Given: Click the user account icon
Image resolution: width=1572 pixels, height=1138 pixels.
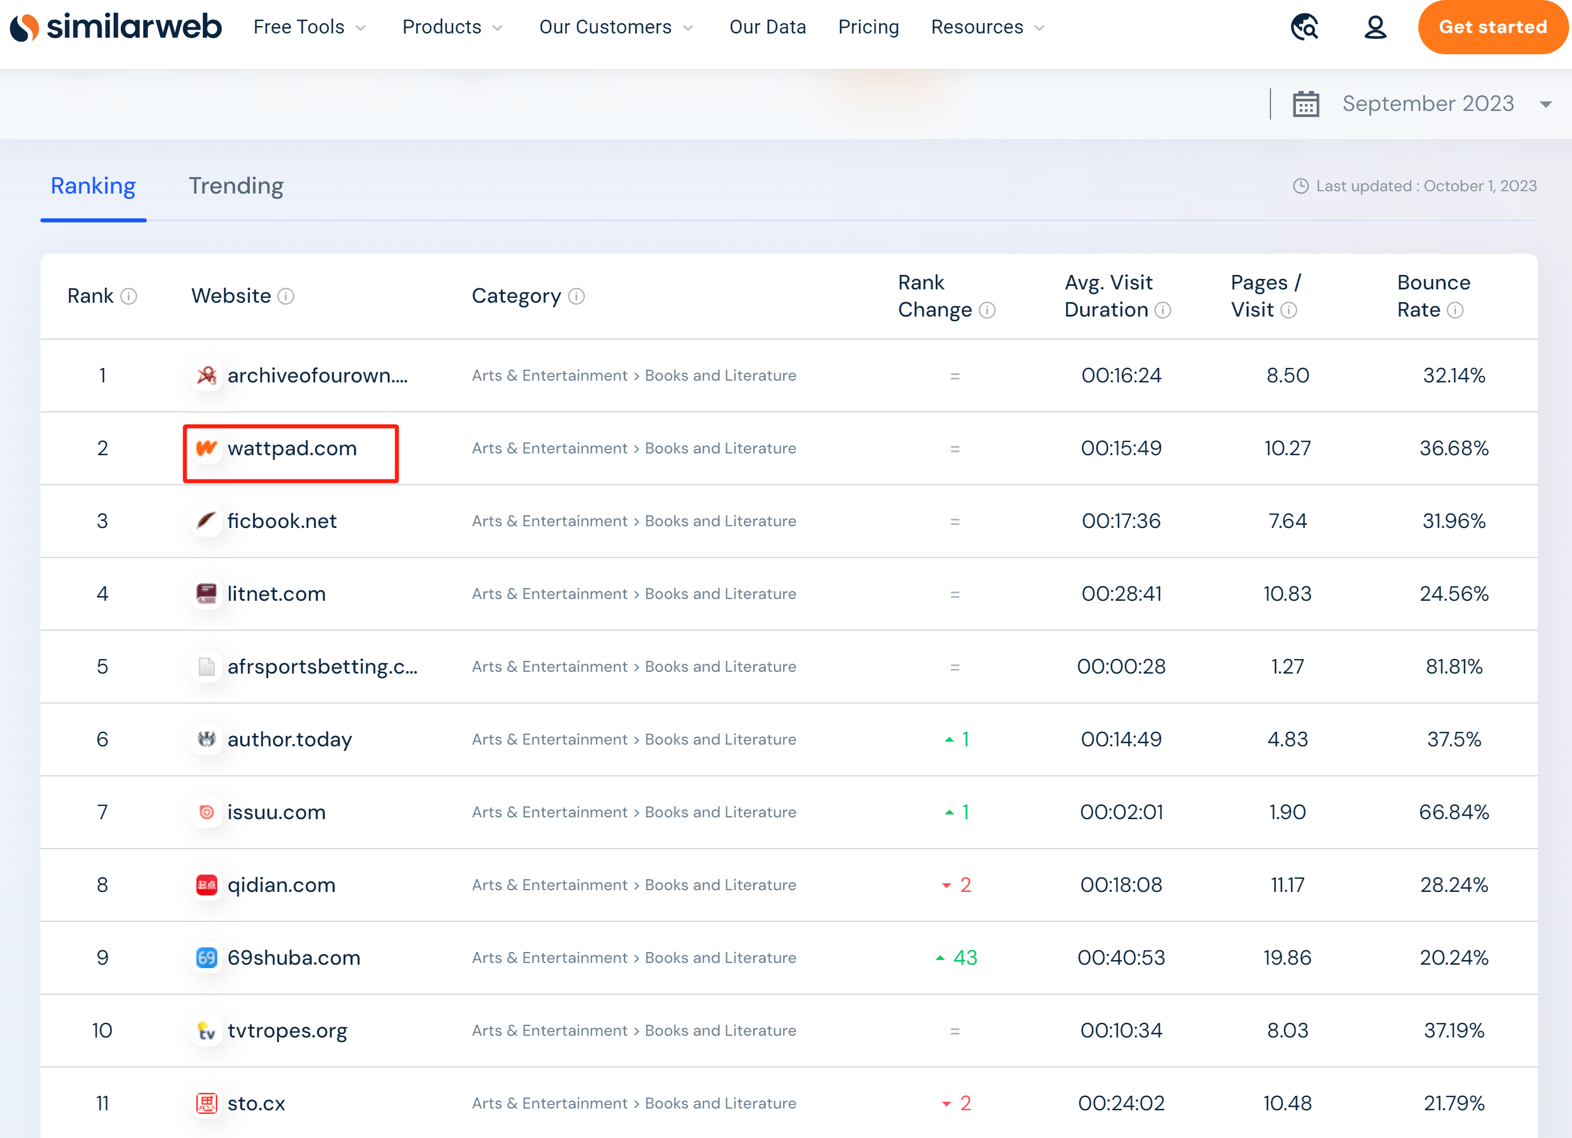Looking at the screenshot, I should click(x=1375, y=27).
